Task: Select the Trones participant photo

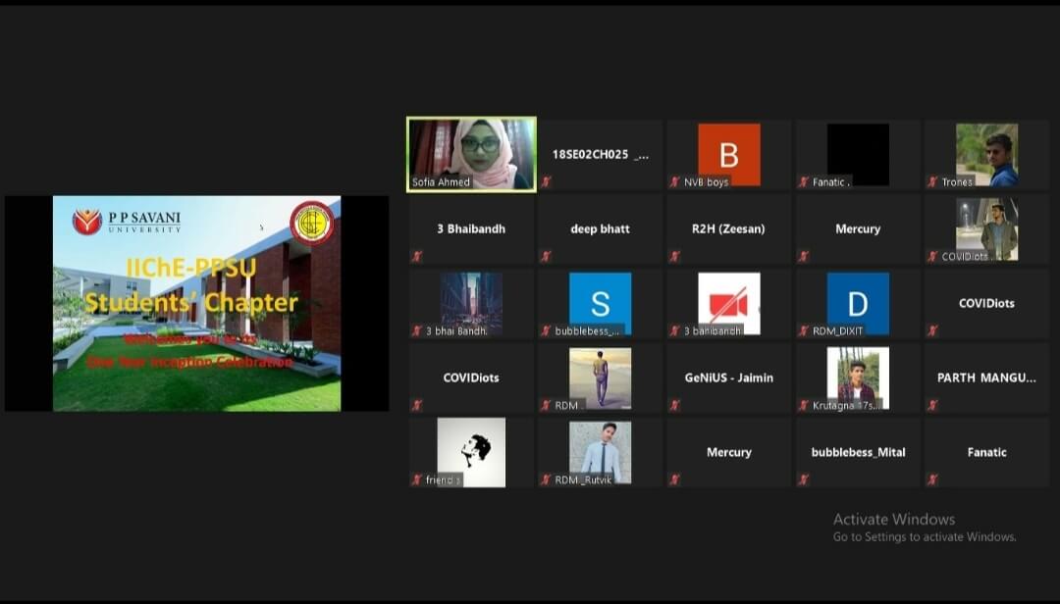Action: tap(986, 154)
